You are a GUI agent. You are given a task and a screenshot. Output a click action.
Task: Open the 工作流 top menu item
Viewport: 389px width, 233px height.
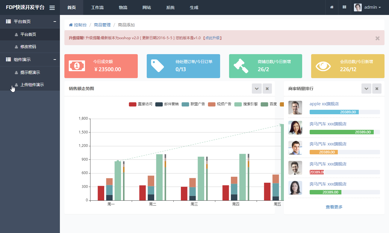97,7
